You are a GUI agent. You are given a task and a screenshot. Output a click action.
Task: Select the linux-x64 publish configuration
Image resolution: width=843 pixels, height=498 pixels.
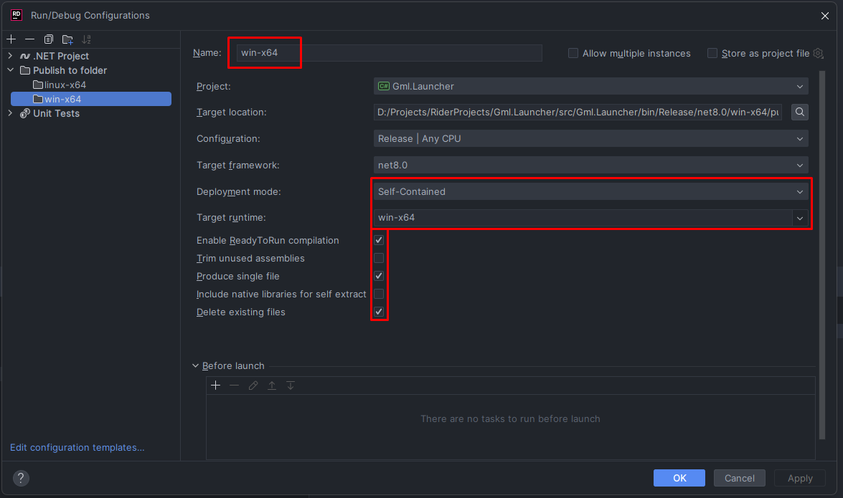coord(65,85)
